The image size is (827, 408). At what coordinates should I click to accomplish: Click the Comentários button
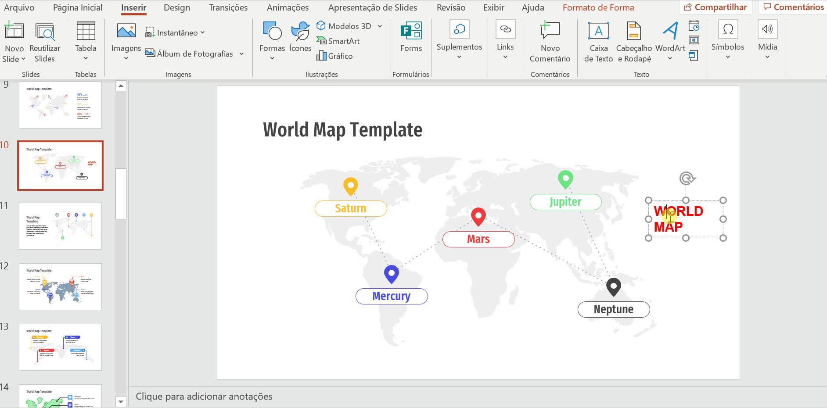pyautogui.click(x=793, y=7)
